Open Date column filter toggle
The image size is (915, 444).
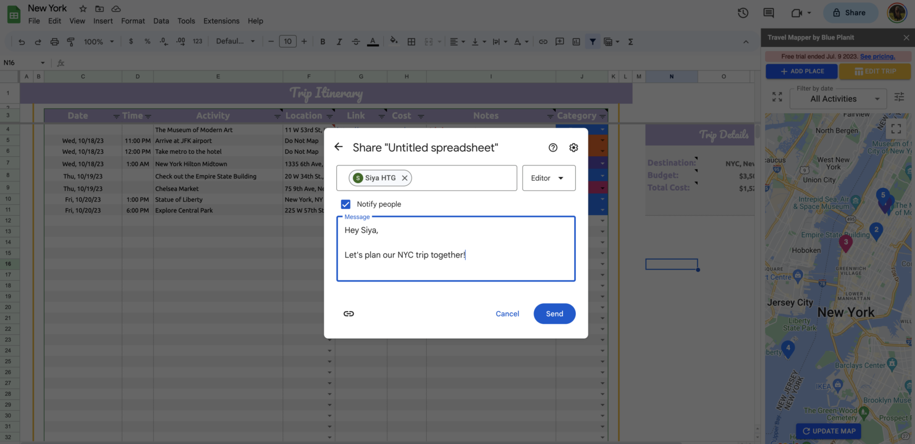coord(116,116)
